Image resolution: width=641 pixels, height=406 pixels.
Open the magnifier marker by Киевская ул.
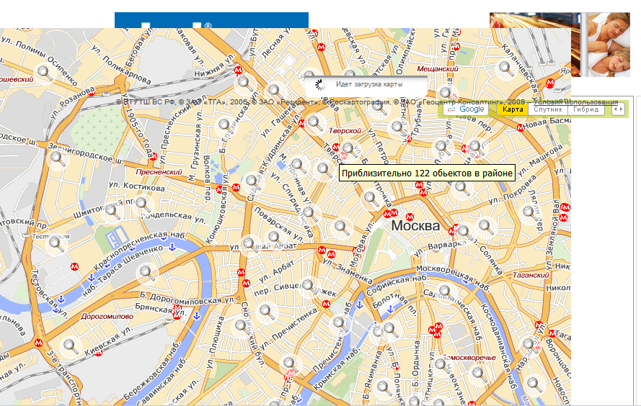71,346
